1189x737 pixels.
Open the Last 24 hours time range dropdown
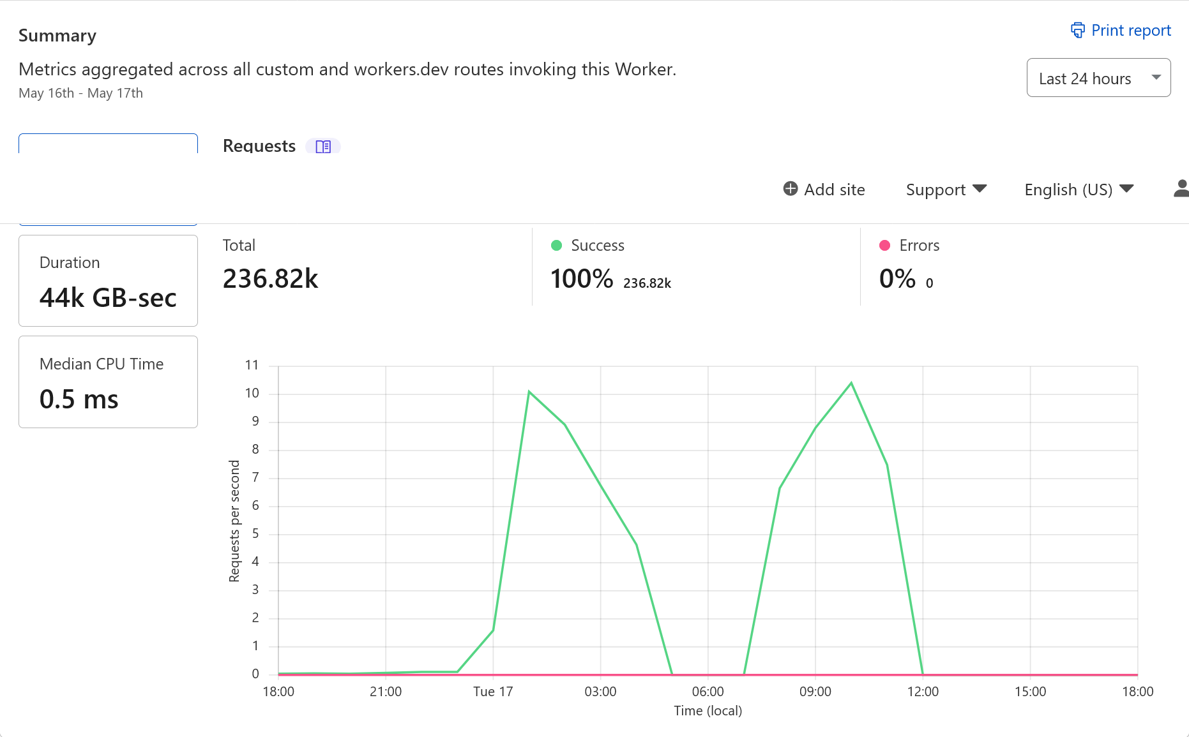pos(1098,78)
